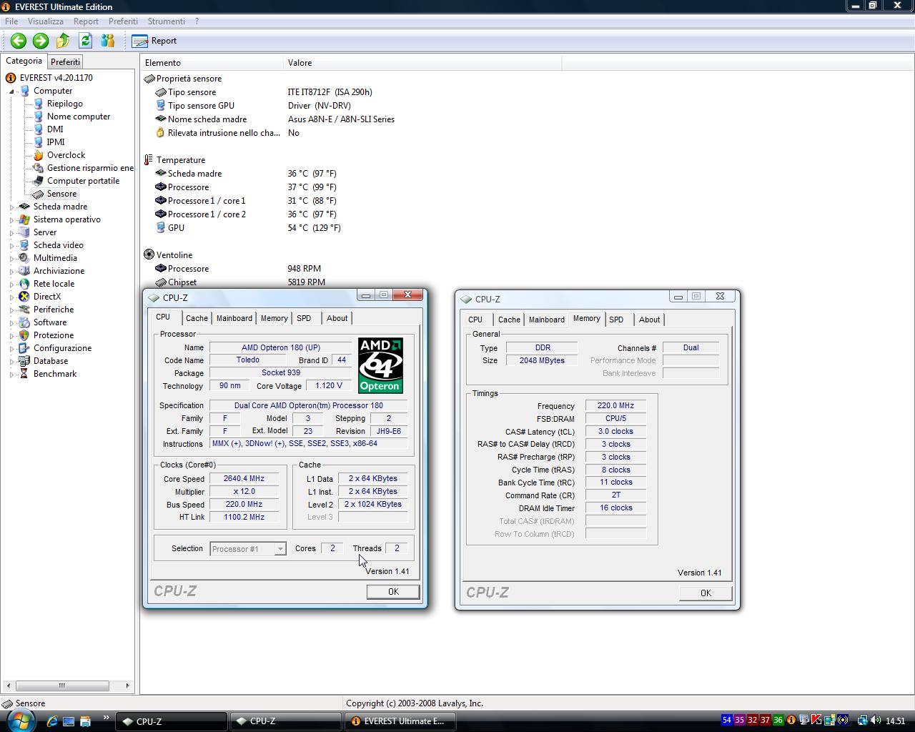The height and width of the screenshot is (732, 915).
Task: Open Cache tab in left CPU-Z window
Action: pos(197,319)
